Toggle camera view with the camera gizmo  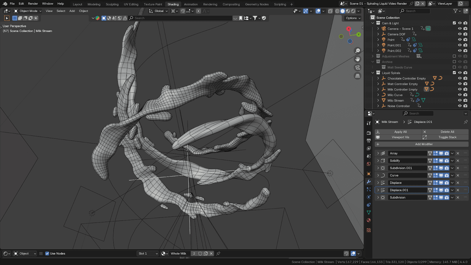pyautogui.click(x=358, y=67)
